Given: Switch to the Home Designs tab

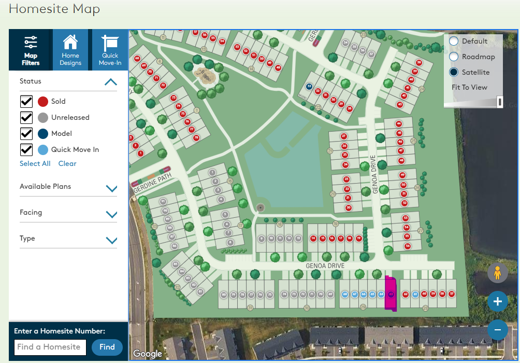Looking at the screenshot, I should tap(70, 50).
